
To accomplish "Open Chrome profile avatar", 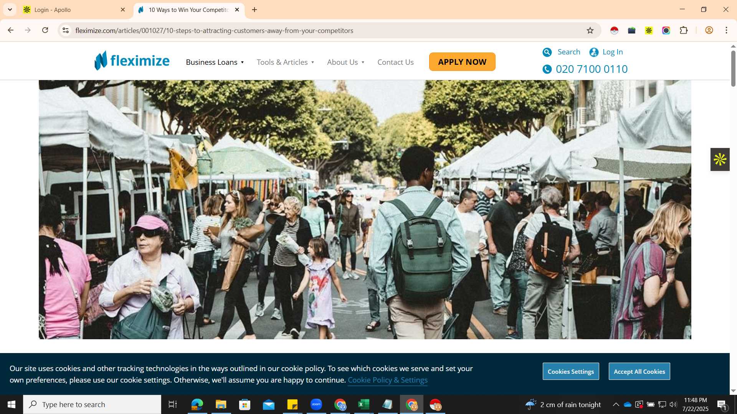I will tap(709, 30).
